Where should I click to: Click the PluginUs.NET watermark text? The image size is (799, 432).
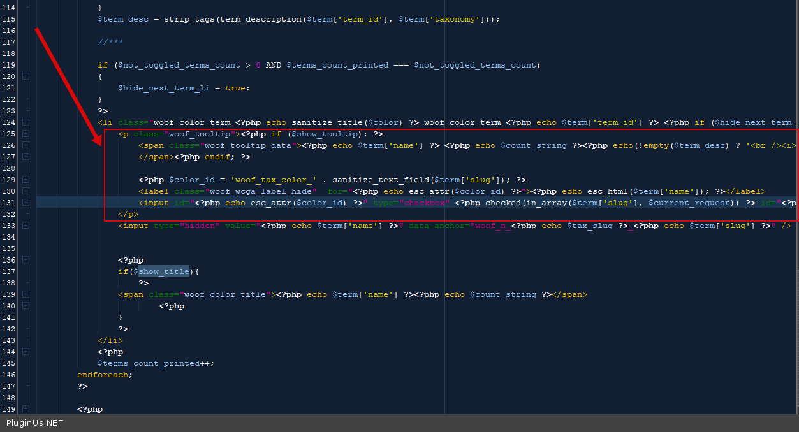35,423
